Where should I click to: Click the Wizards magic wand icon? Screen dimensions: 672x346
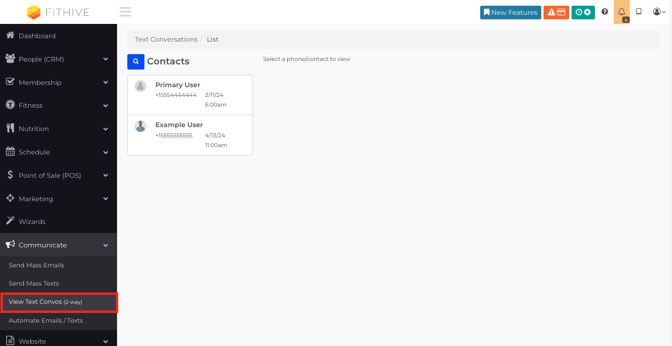10,221
